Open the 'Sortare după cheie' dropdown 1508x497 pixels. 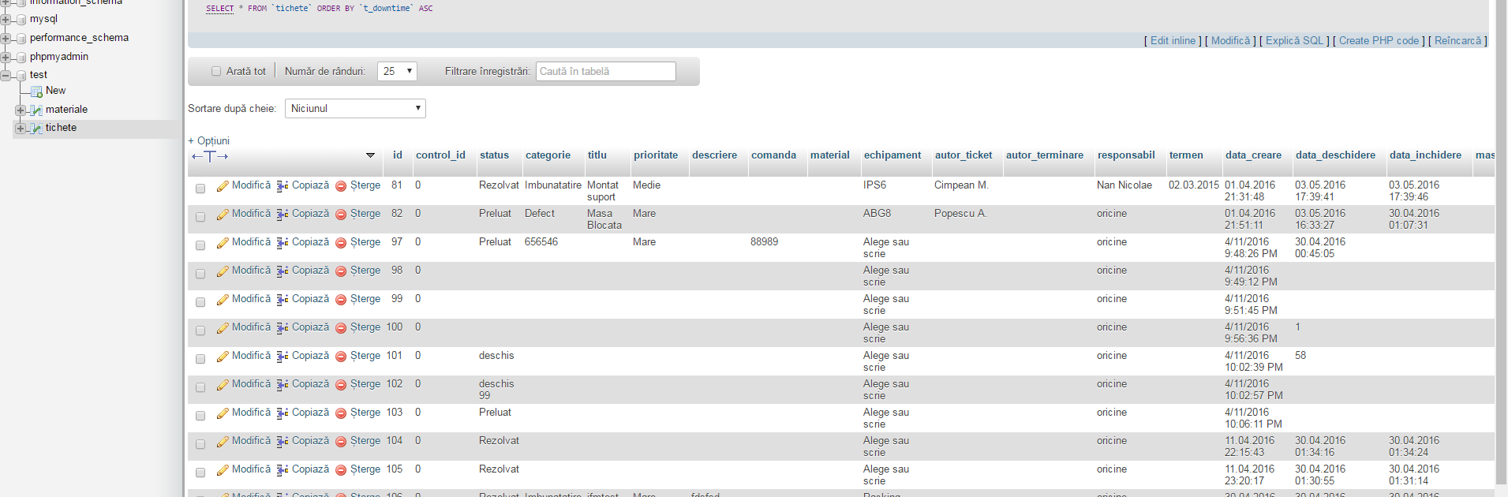[x=355, y=109]
